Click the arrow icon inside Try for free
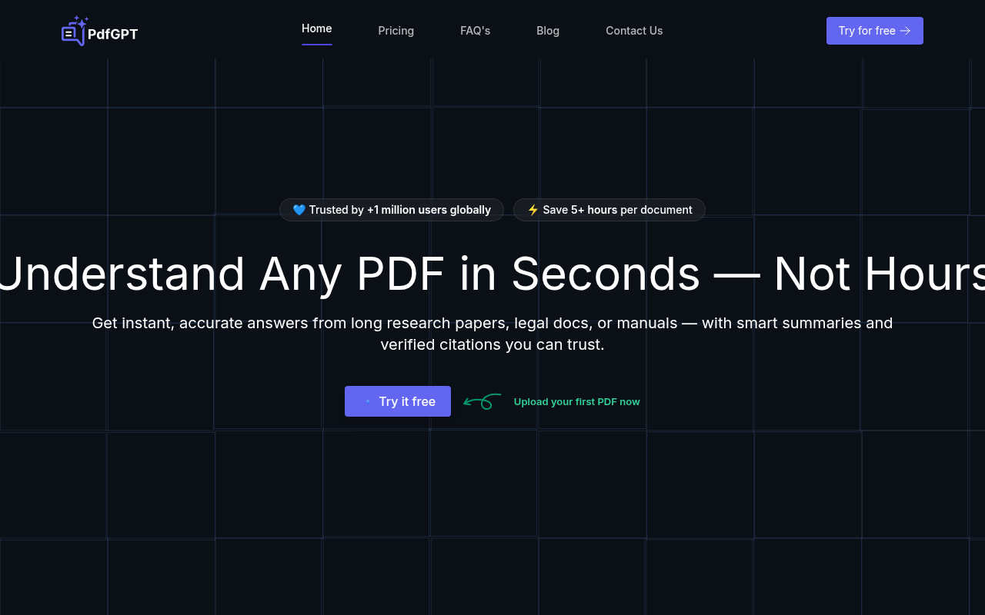Screen dimensions: 985x615 tap(905, 31)
